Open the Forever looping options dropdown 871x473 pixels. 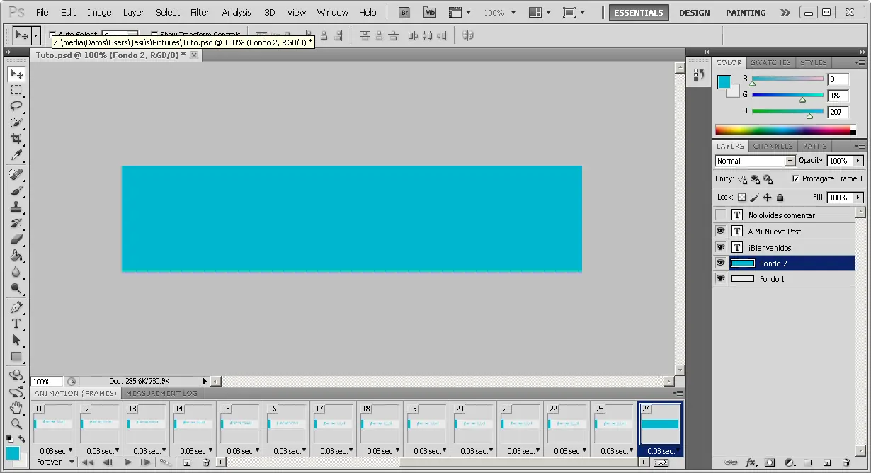(55, 462)
